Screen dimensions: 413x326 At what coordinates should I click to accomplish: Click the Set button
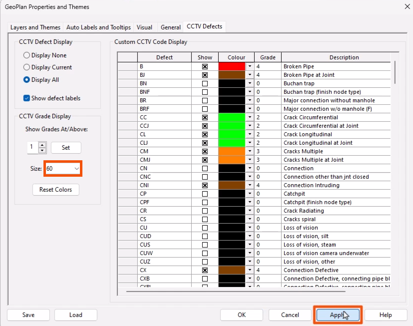click(x=67, y=147)
